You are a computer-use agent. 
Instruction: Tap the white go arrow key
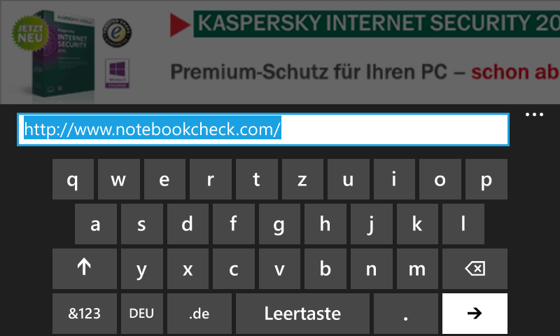tap(475, 314)
